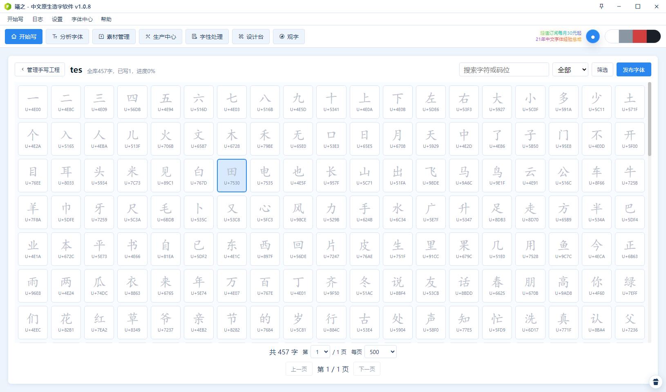Select the 鱼 U+9C7C character cell

(x=563, y=249)
